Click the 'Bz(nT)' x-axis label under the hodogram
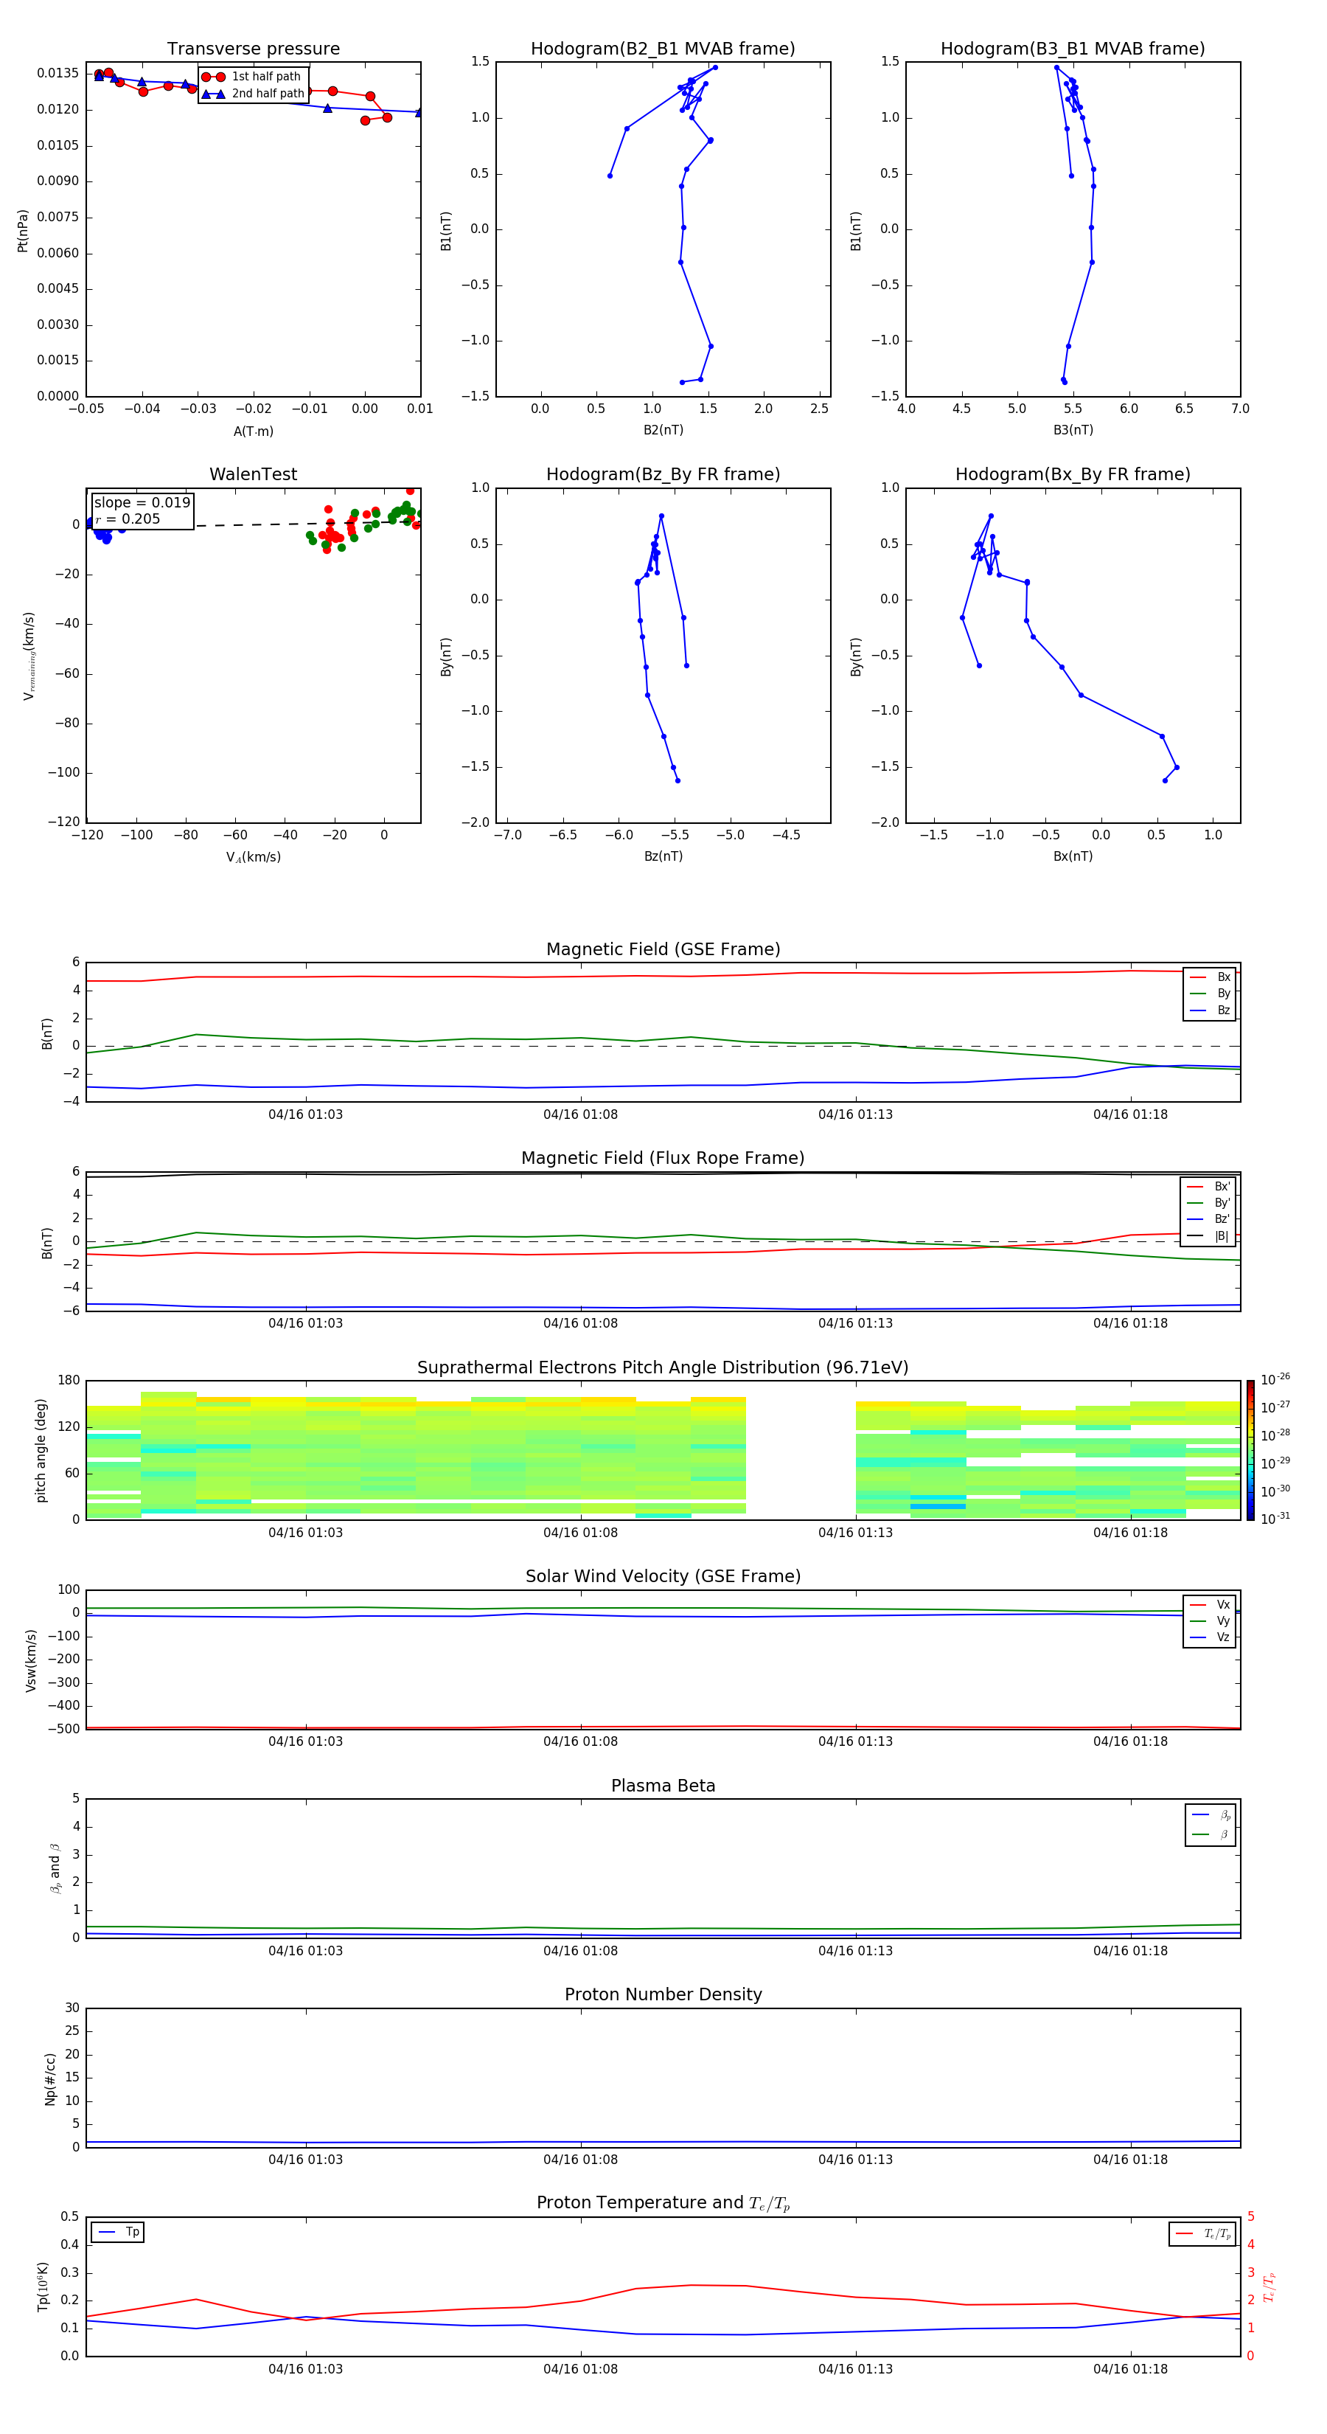The width and height of the screenshot is (1327, 2434). click(x=663, y=856)
